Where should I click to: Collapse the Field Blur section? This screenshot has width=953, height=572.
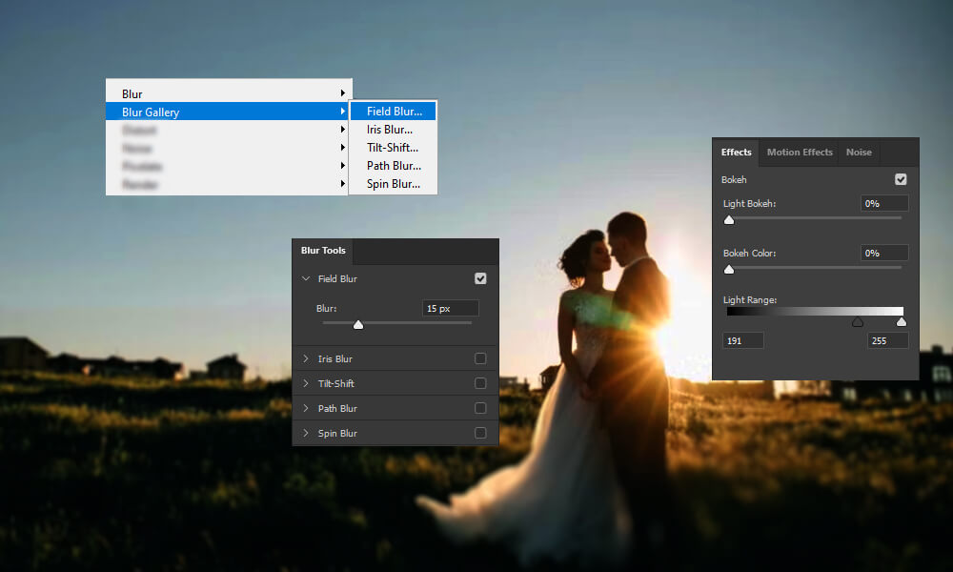[307, 278]
